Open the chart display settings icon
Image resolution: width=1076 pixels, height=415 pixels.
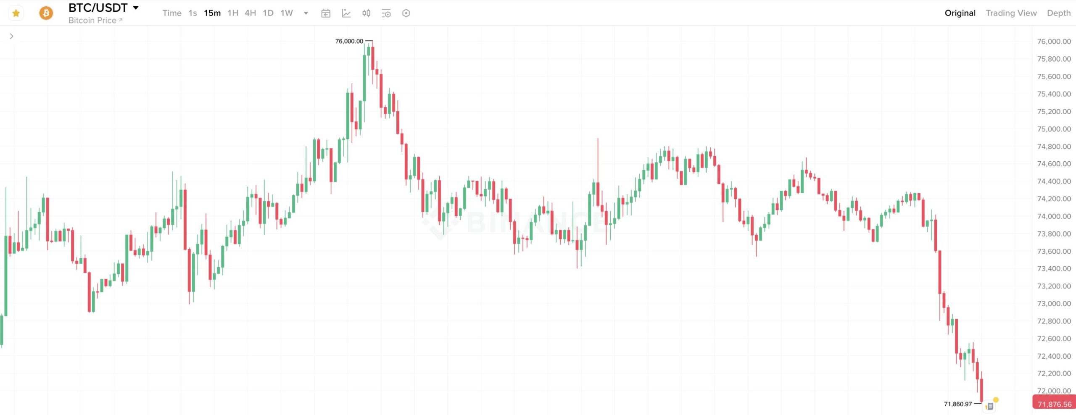tap(386, 13)
